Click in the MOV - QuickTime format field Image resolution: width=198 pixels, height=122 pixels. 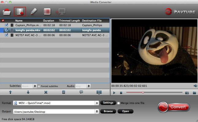(x=56, y=103)
